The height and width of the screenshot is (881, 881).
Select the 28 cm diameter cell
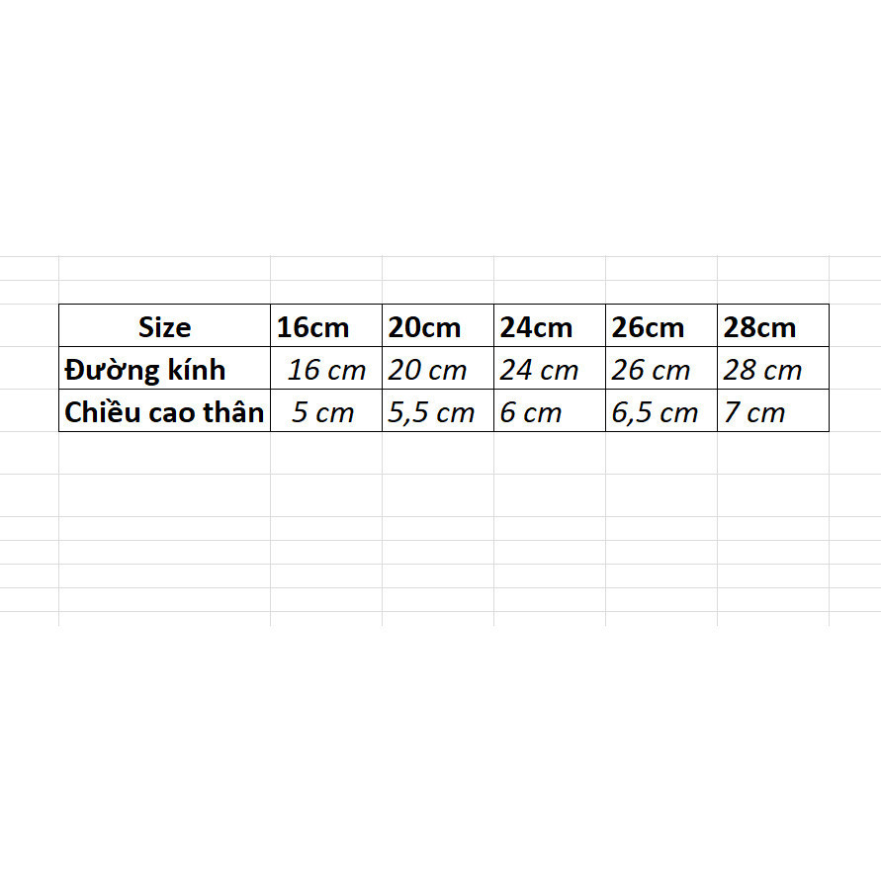click(773, 369)
